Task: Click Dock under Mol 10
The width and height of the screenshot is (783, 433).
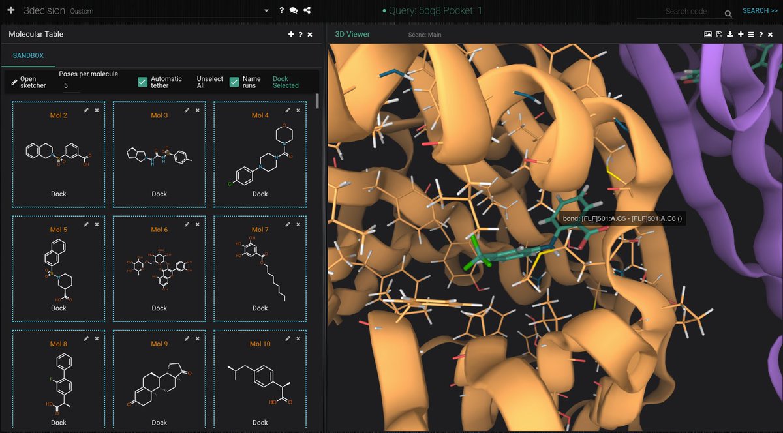Action: tap(260, 422)
